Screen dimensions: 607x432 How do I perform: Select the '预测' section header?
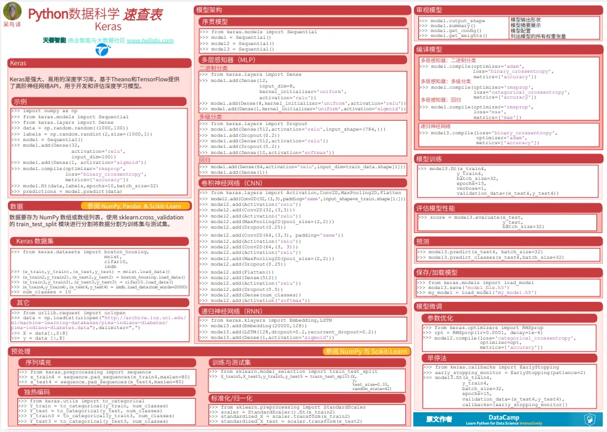click(x=508, y=242)
